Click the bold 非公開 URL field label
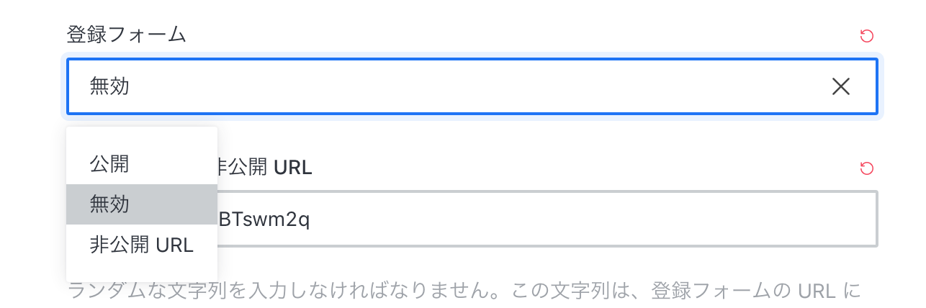Screen dimensions: 926x308 (x=265, y=168)
